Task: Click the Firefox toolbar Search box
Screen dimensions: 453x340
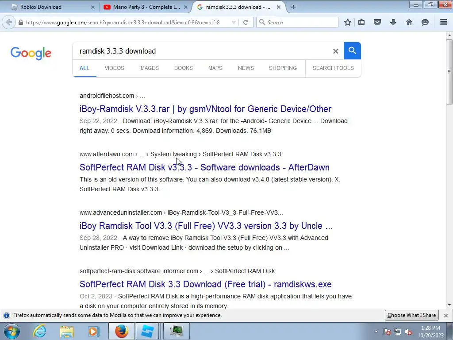Action: click(x=297, y=22)
